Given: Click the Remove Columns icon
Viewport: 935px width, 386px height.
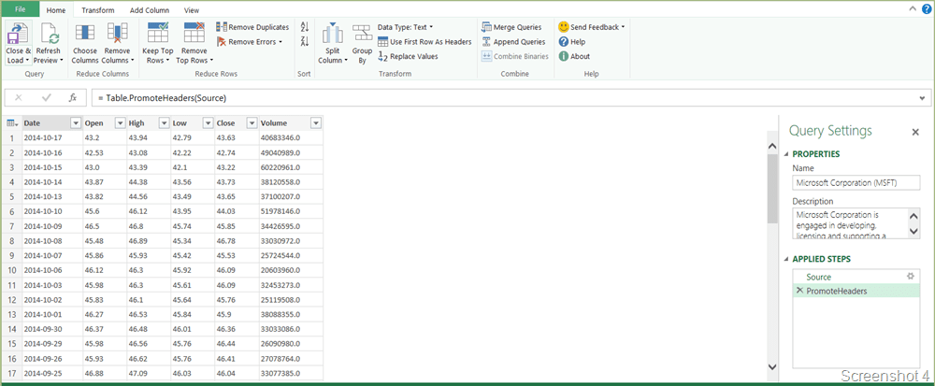Looking at the screenshot, I should pyautogui.click(x=117, y=36).
